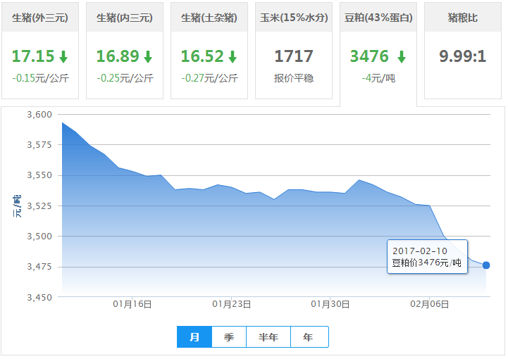
Task: Click the 3,500 y-axis label
Action: pyautogui.click(x=39, y=237)
